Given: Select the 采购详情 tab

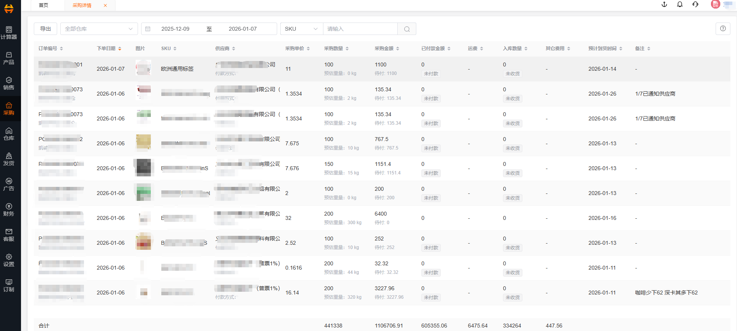Looking at the screenshot, I should point(82,5).
